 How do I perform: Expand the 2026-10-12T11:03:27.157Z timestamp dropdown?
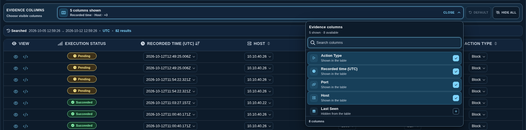pyautogui.click(x=170, y=103)
